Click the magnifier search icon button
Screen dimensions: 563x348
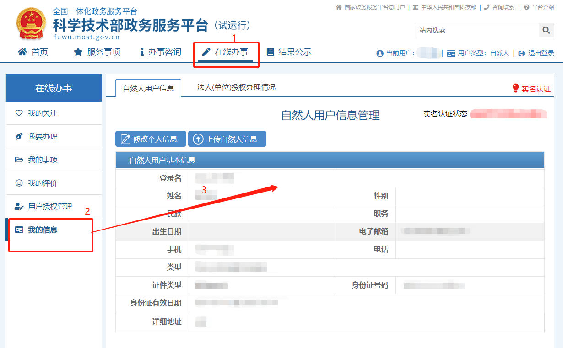coord(546,30)
